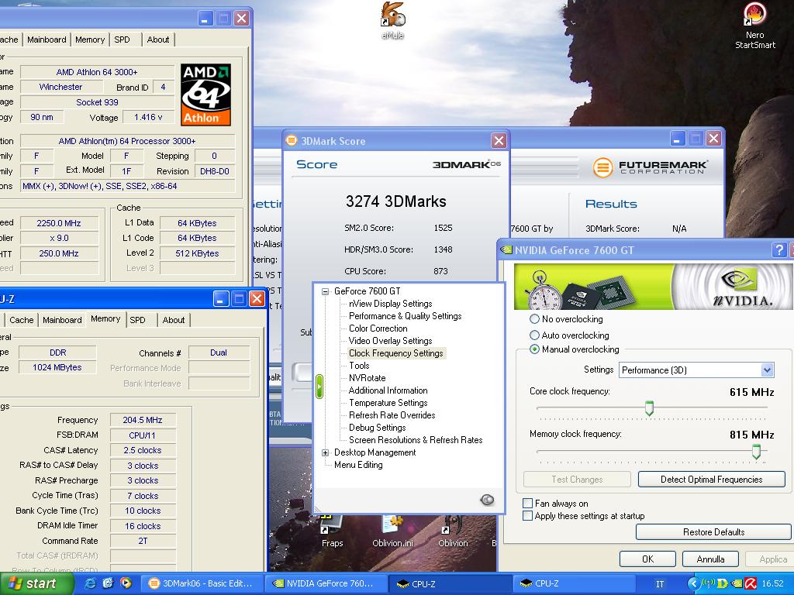Collapse the GeForce 7600 GT tree node
Viewport: 794px width, 595px height.
(x=325, y=291)
